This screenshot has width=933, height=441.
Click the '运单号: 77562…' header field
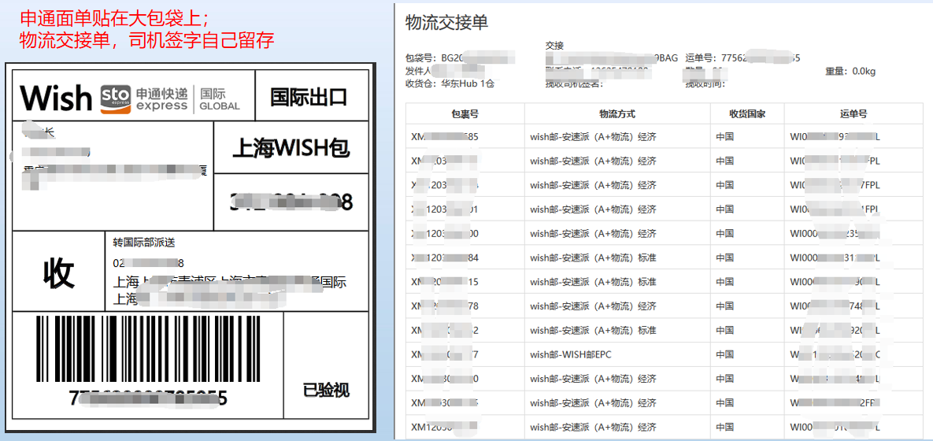[742, 57]
